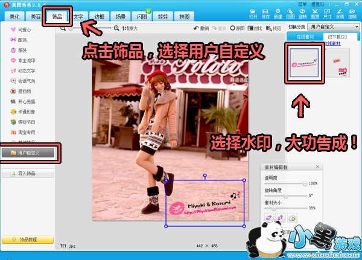Switch to the 文字 tab

(78, 16)
